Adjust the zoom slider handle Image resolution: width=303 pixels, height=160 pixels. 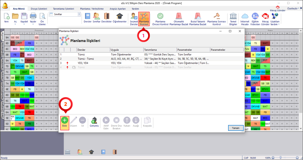coord(280,158)
